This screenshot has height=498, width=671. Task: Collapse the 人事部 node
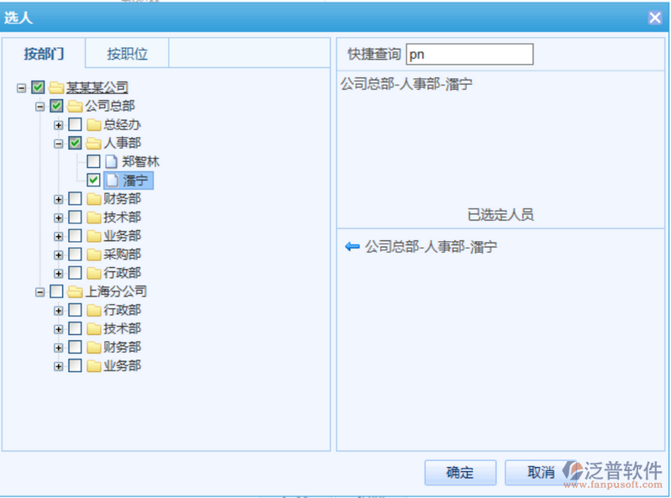[59, 144]
